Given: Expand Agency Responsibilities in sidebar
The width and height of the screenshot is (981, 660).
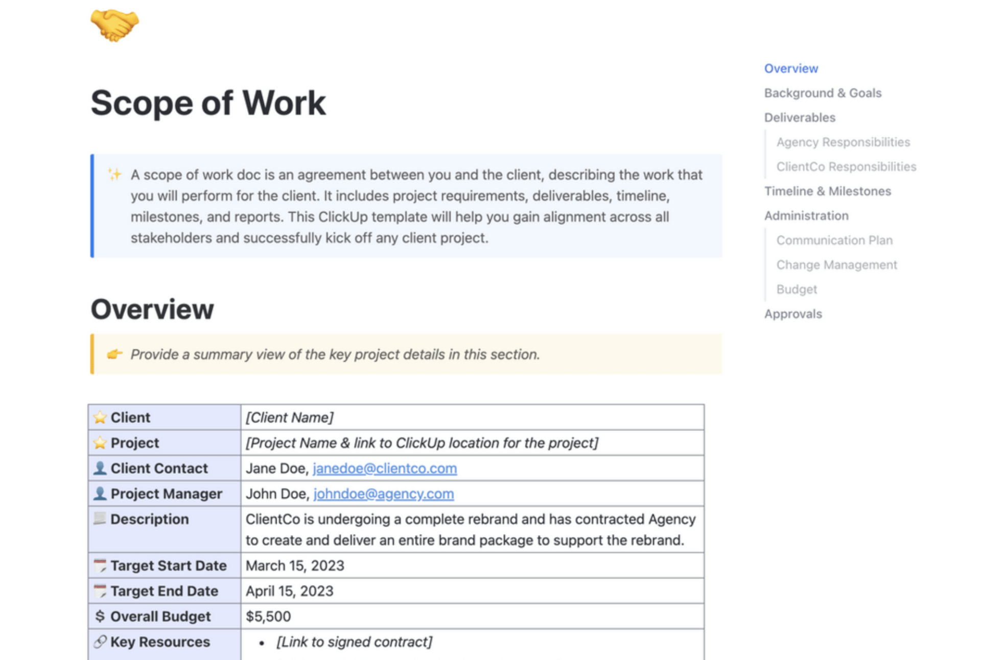Looking at the screenshot, I should click(843, 141).
